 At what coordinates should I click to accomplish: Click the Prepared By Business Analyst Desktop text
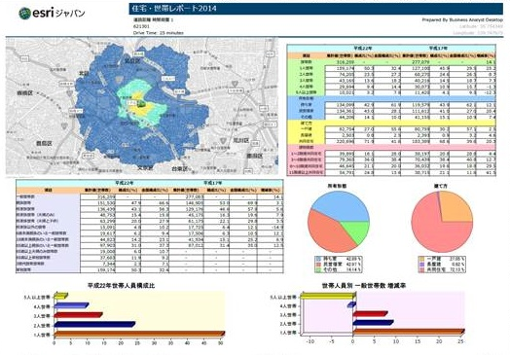pos(462,20)
